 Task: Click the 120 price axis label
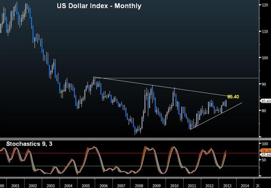click(x=265, y=5)
